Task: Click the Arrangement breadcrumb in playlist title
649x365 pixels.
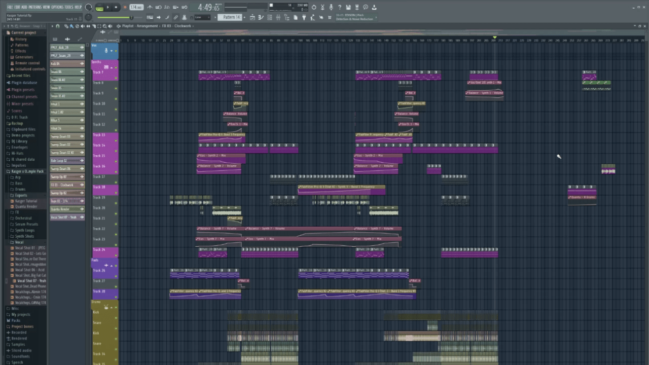Action: (147, 26)
